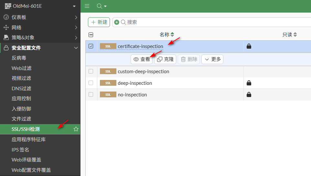Click SSL badge of certificate-inspection
The width and height of the screenshot is (311, 176).
tap(108, 46)
